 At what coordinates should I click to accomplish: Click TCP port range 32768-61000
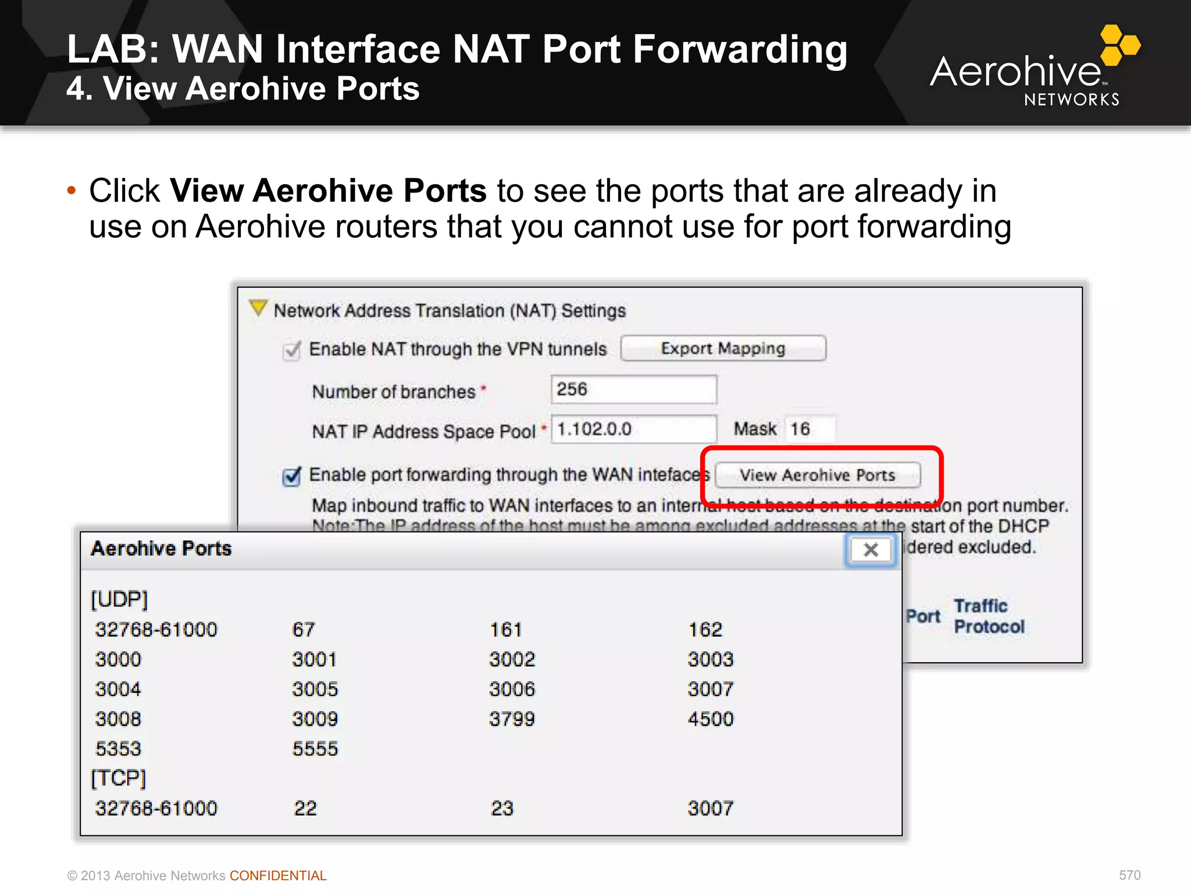(x=156, y=808)
